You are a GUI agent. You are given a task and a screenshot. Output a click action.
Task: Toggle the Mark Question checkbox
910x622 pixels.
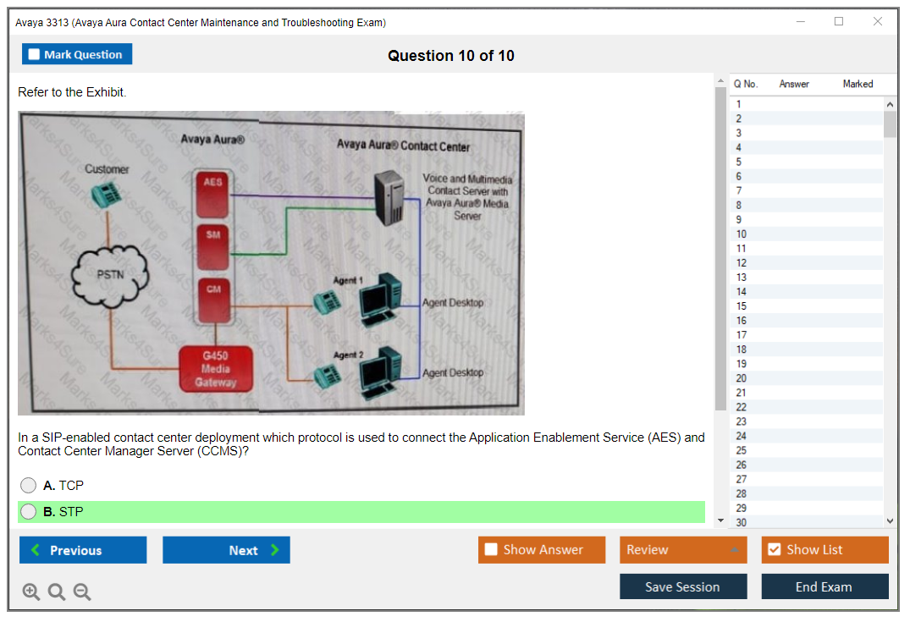(x=35, y=55)
